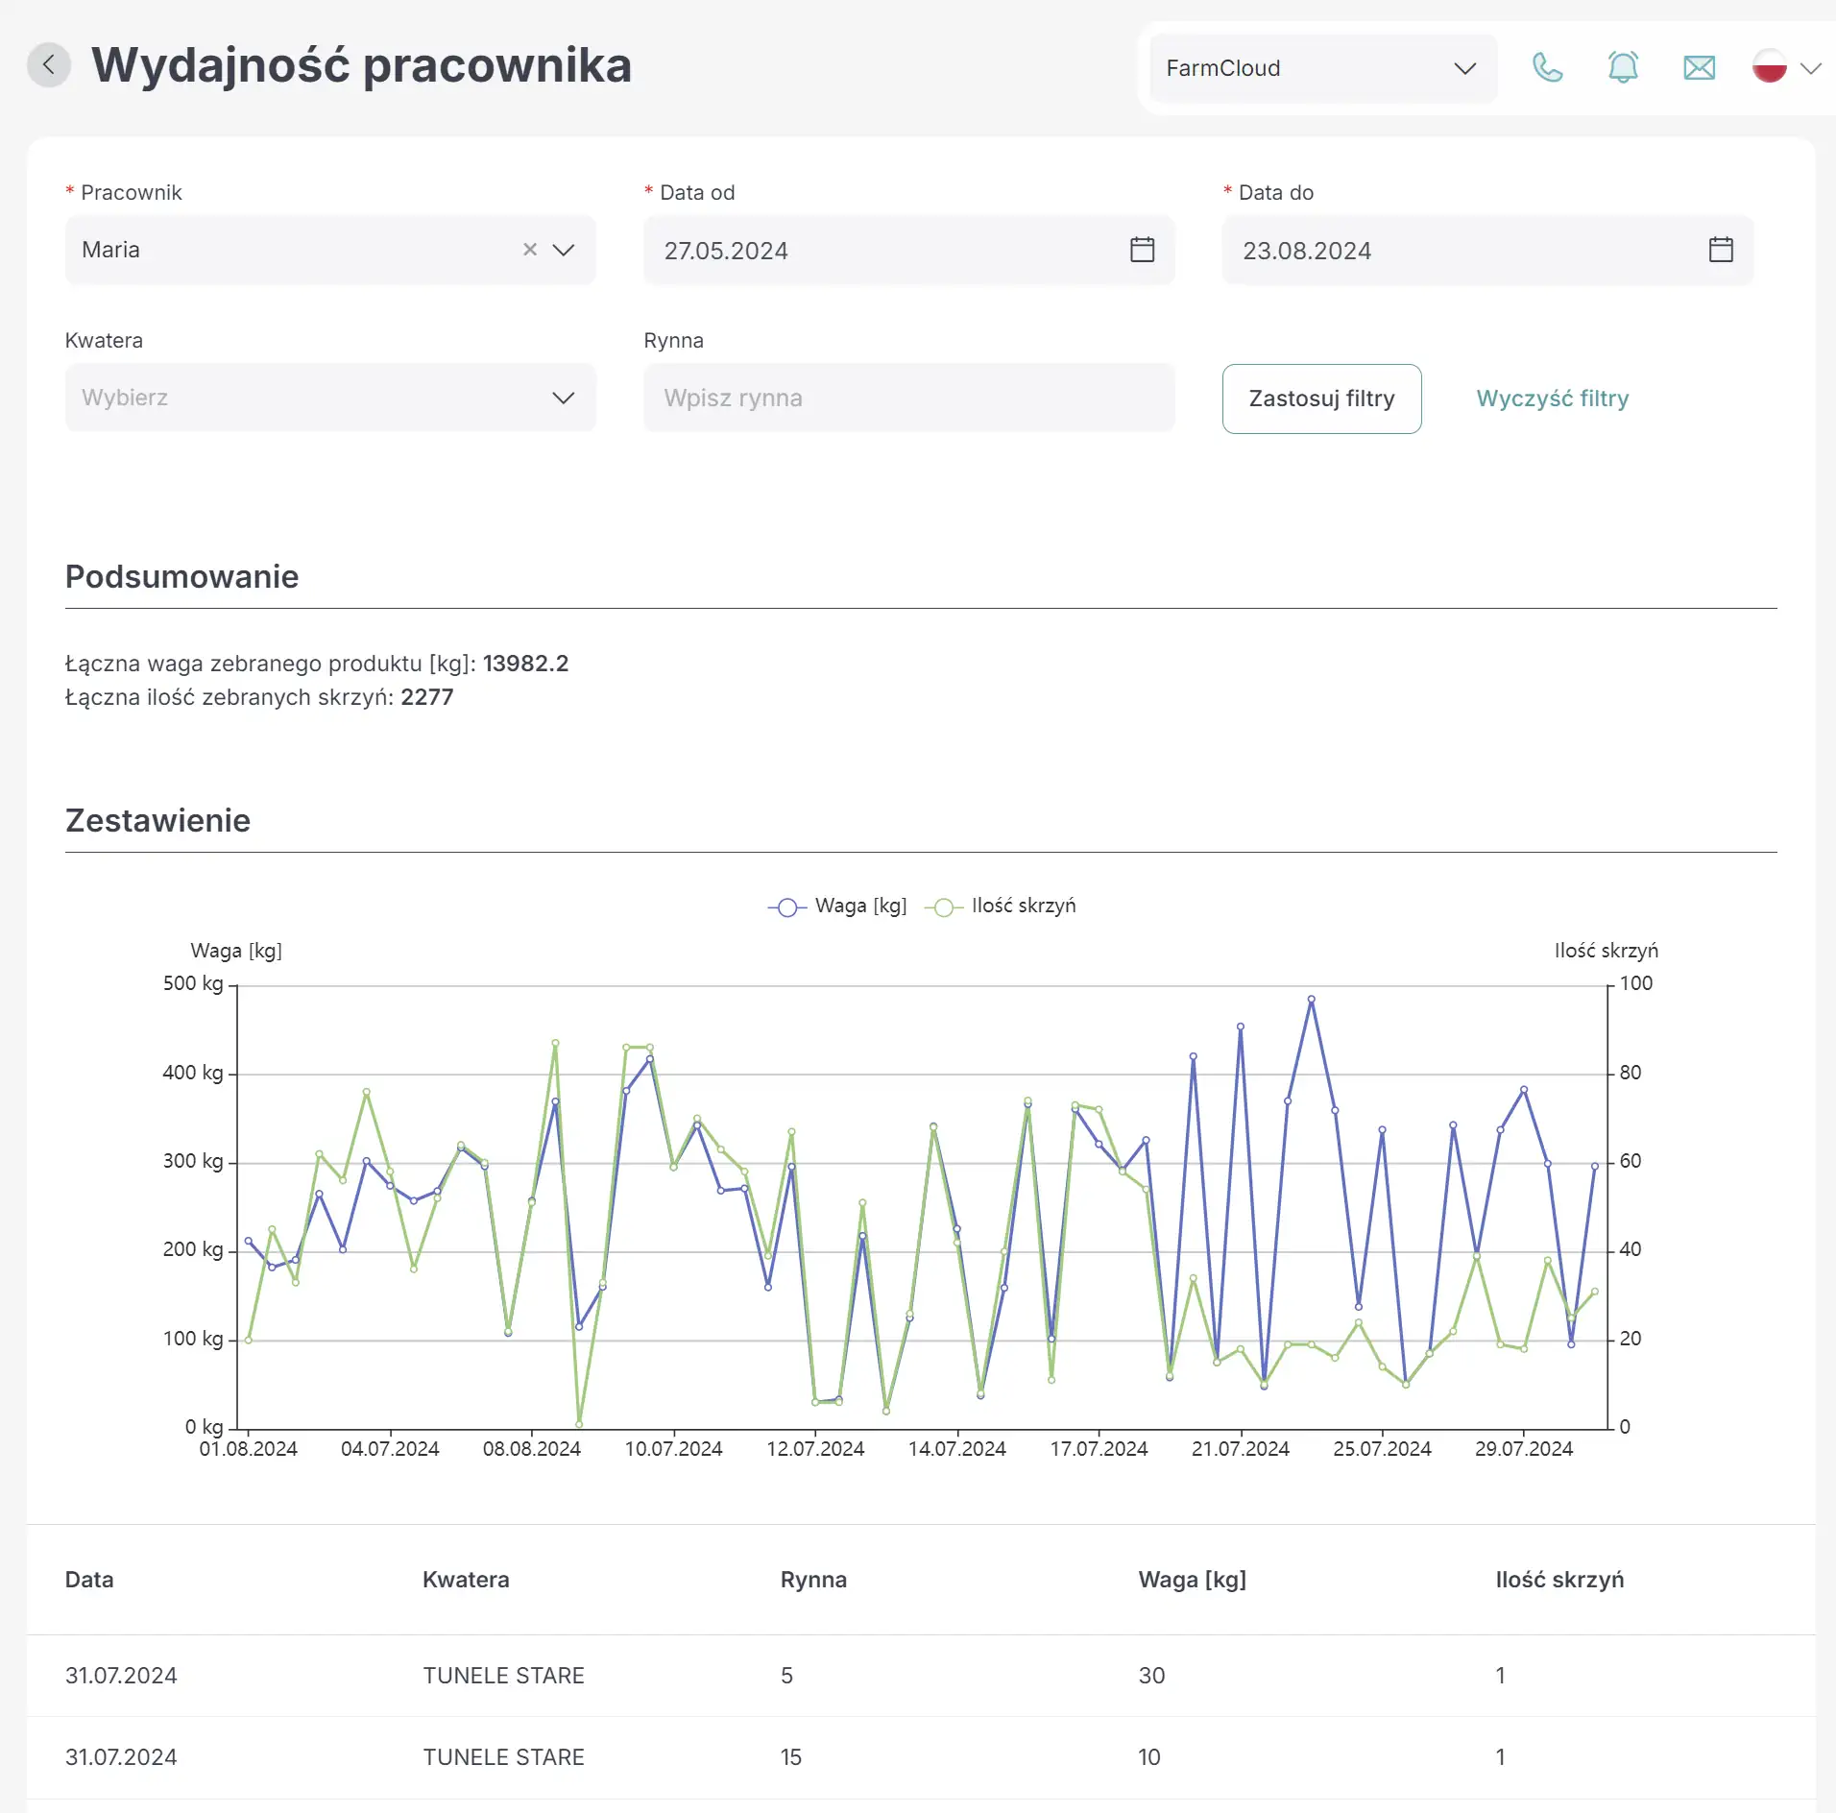Toggle Waga [kg] series in legend
Image resolution: width=1836 pixels, height=1813 pixels.
tap(836, 906)
